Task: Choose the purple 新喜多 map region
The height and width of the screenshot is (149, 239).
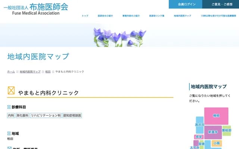Action: click(x=213, y=132)
